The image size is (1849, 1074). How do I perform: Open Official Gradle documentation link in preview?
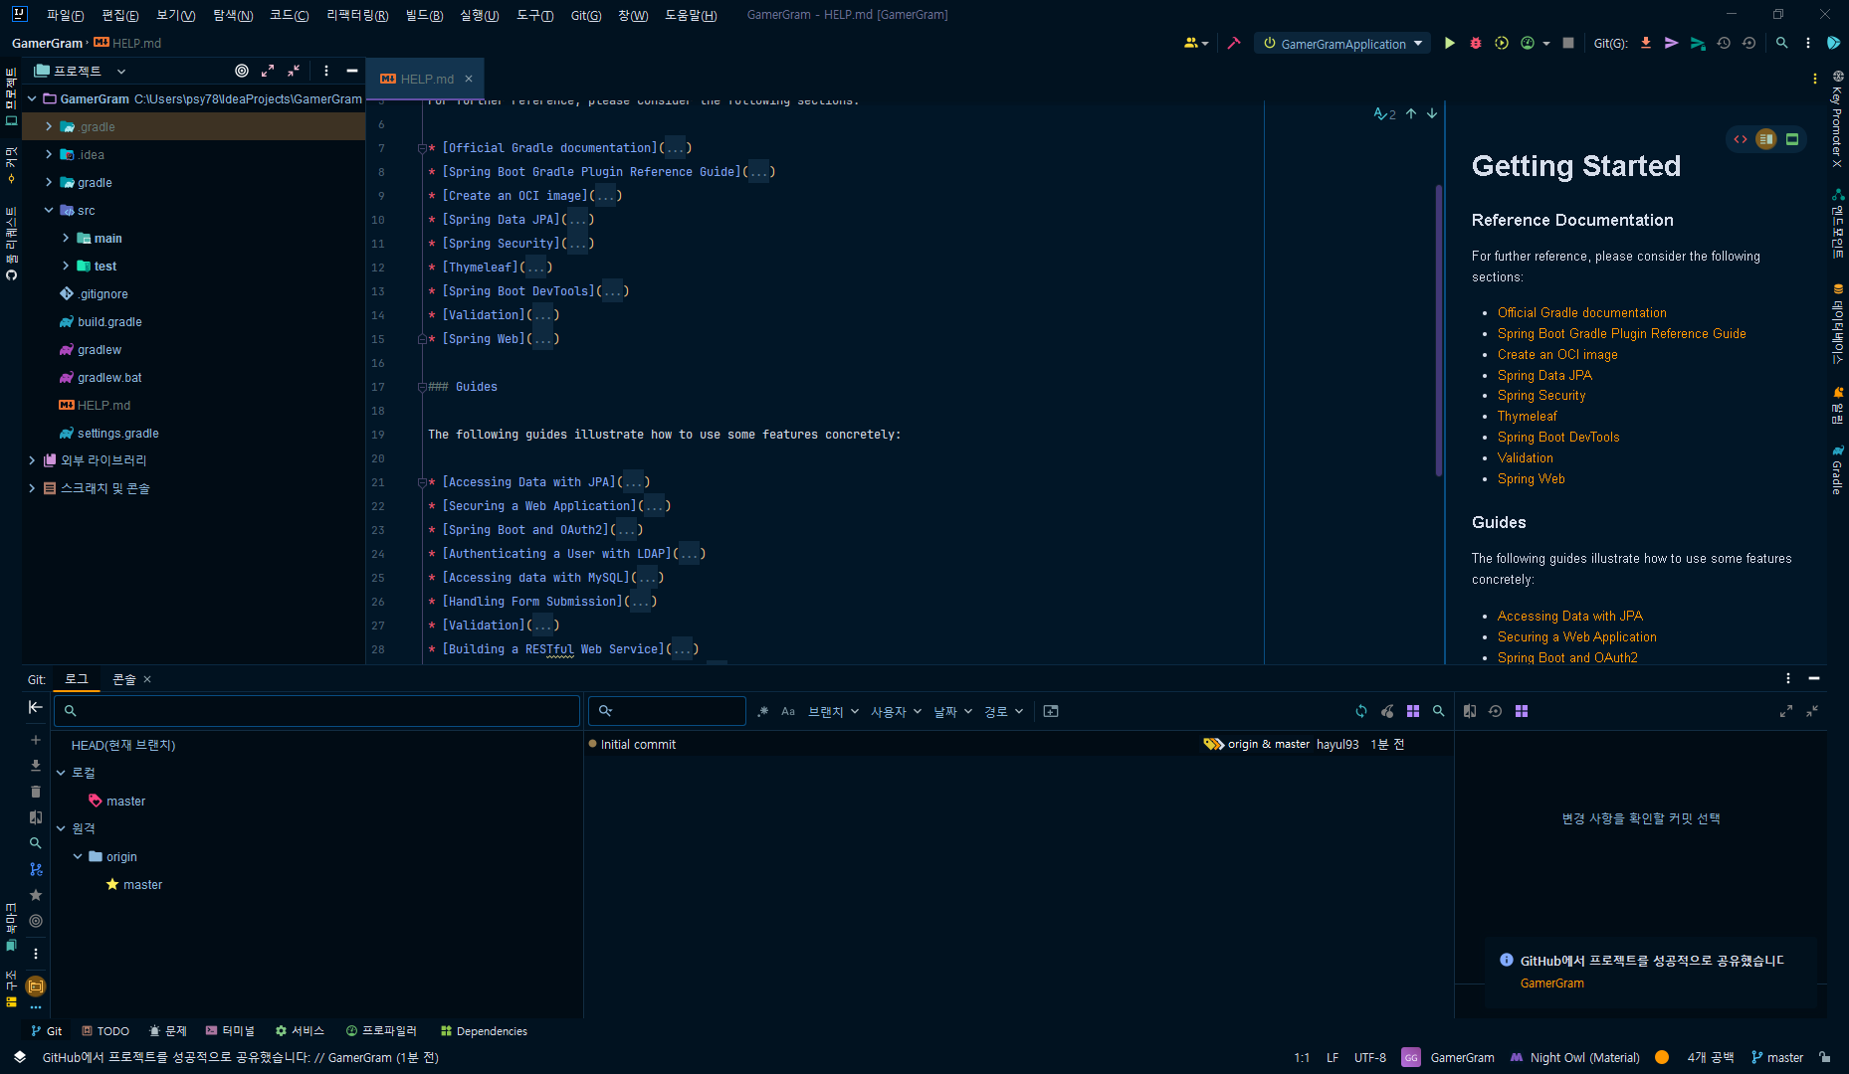pos(1581,312)
